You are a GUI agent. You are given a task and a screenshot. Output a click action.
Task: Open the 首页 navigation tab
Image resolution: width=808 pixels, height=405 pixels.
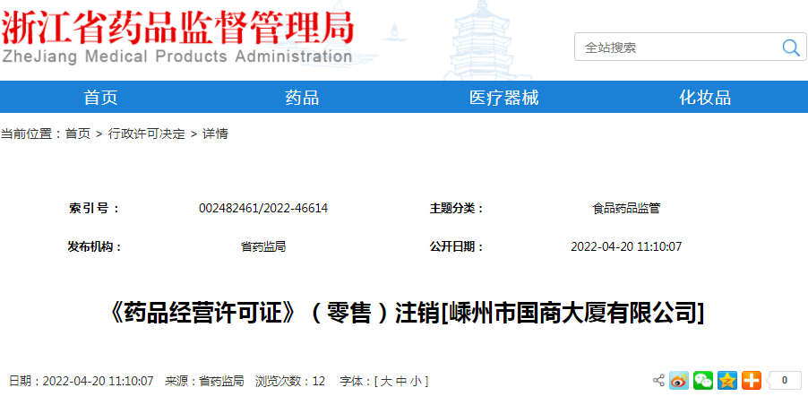101,98
